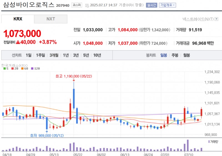Click the 최고 1,190,000 (05/22) high marker
This screenshot has width=222, height=156.
(74, 76)
